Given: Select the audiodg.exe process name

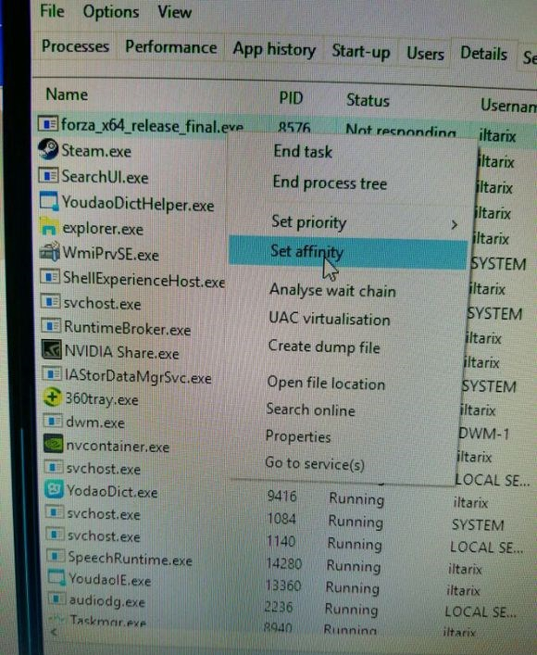Looking at the screenshot, I should pyautogui.click(x=106, y=601).
